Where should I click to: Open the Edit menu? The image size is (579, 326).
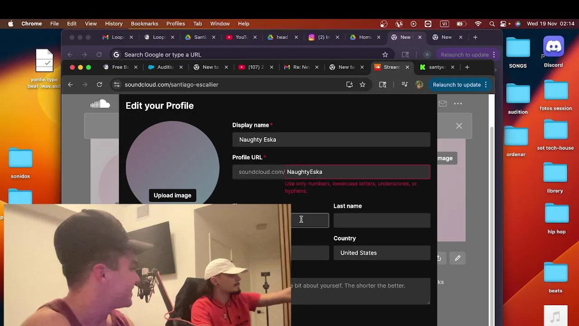click(x=72, y=24)
